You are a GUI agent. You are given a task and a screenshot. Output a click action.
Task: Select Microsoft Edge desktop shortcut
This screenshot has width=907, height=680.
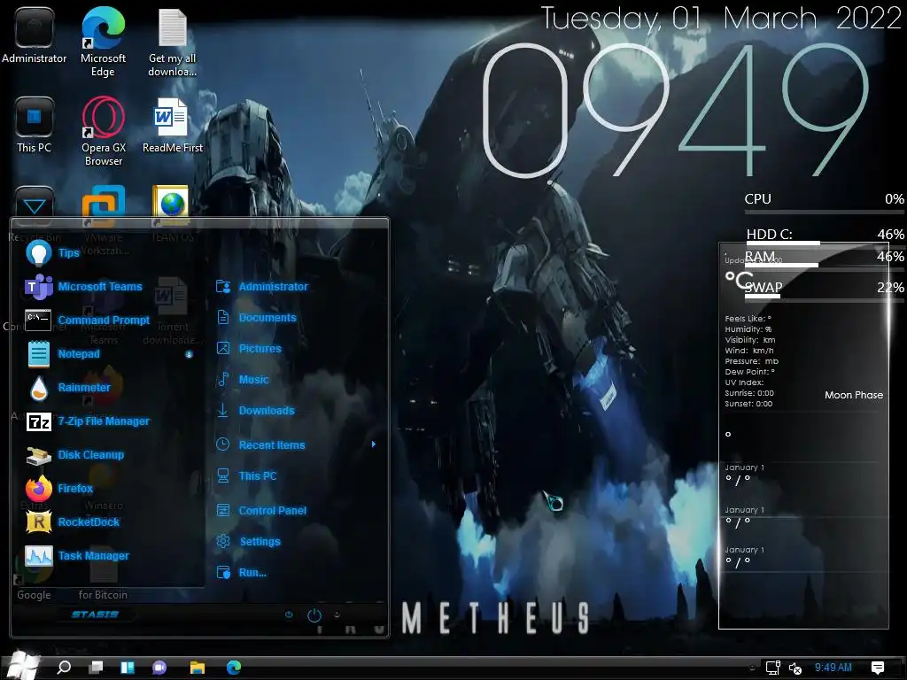103,42
